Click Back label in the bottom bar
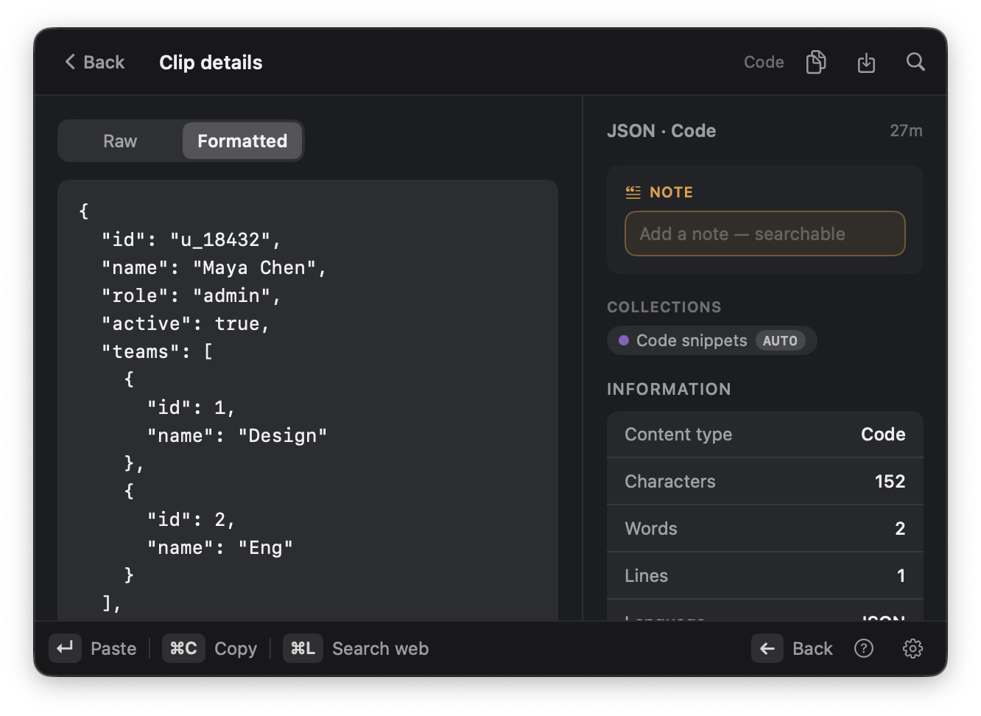 (812, 649)
